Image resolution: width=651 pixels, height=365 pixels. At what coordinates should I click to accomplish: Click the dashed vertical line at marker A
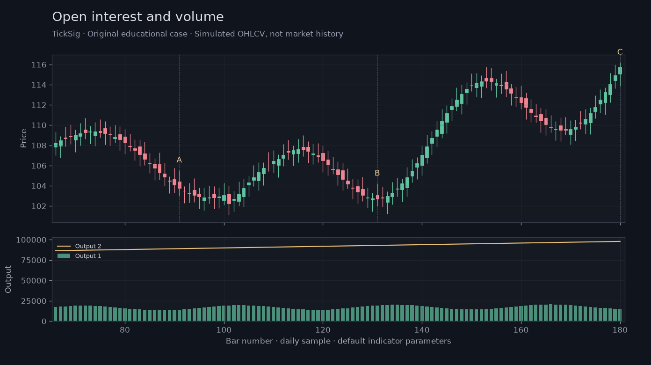[179, 139]
